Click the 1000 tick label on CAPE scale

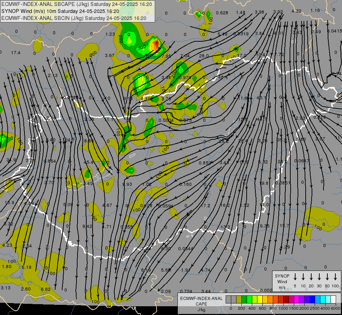click(283, 308)
